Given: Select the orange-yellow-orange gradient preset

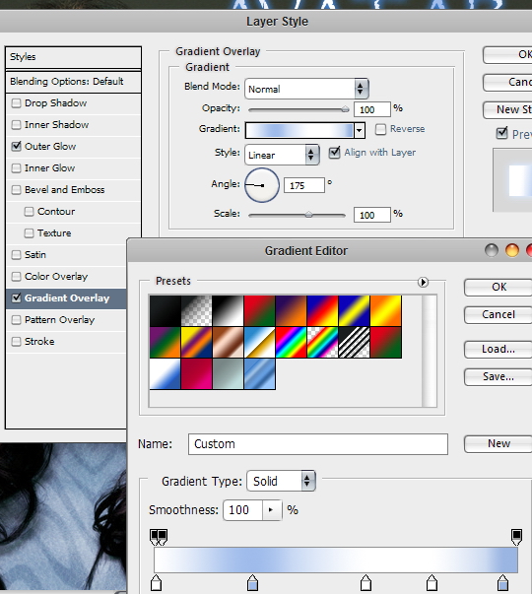Looking at the screenshot, I should pyautogui.click(x=386, y=311).
